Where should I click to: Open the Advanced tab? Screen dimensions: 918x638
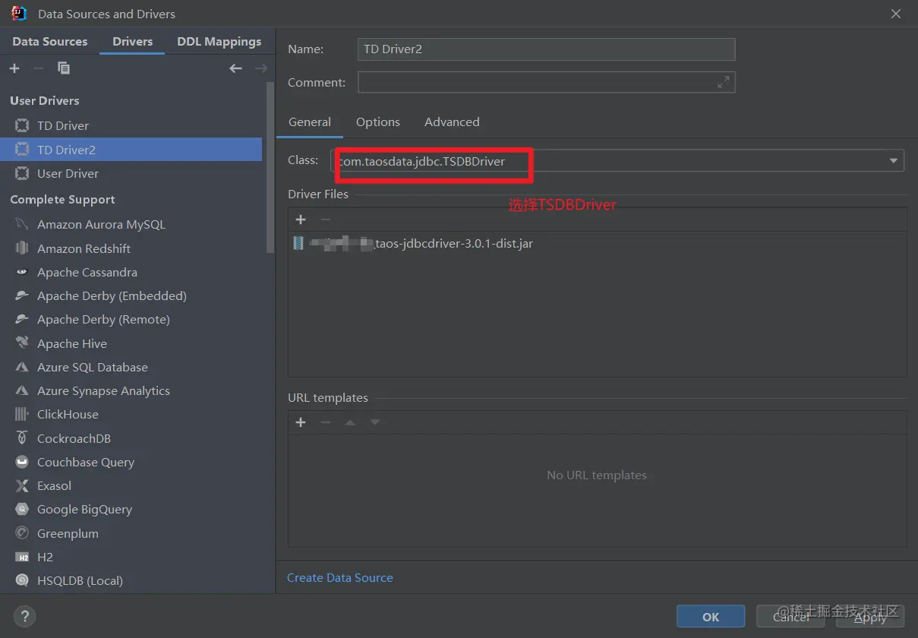452,122
